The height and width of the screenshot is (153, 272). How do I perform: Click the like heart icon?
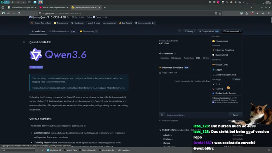(x=73, y=17)
